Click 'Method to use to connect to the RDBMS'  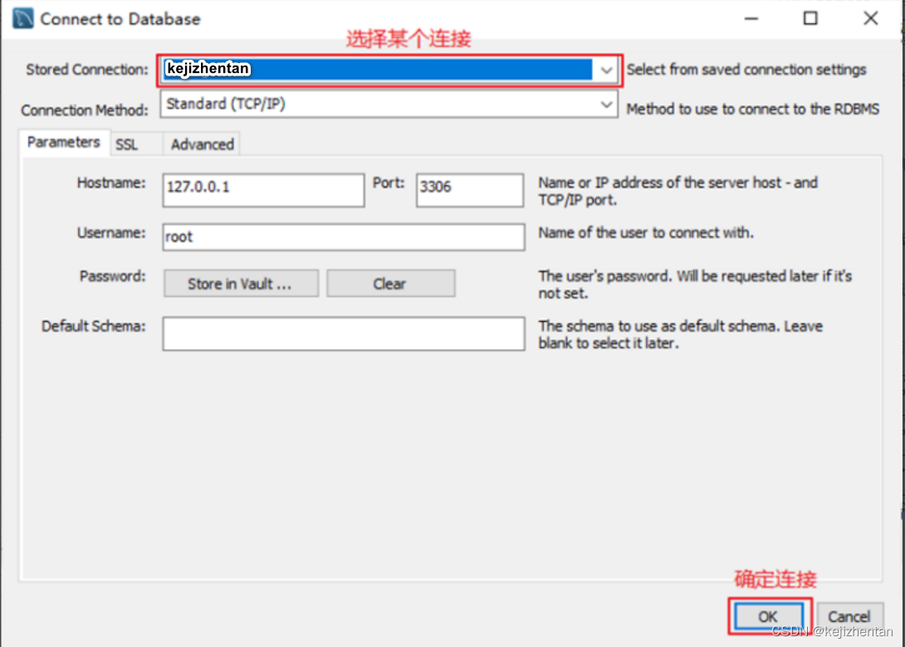pyautogui.click(x=752, y=109)
